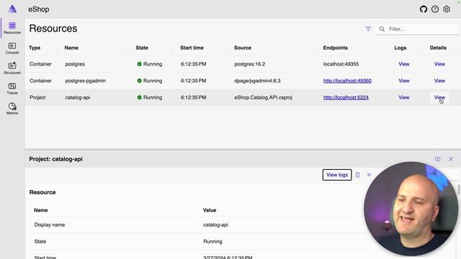This screenshot has width=461, height=259.
Task: Close the catalog-api details panel
Action: [451, 159]
